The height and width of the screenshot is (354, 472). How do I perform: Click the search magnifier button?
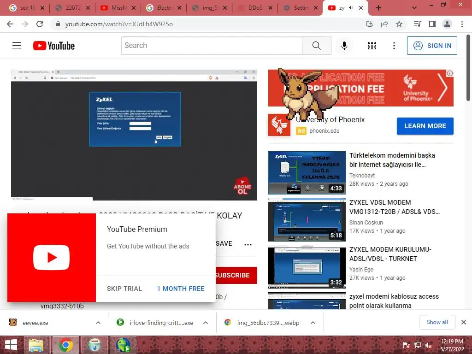317,46
